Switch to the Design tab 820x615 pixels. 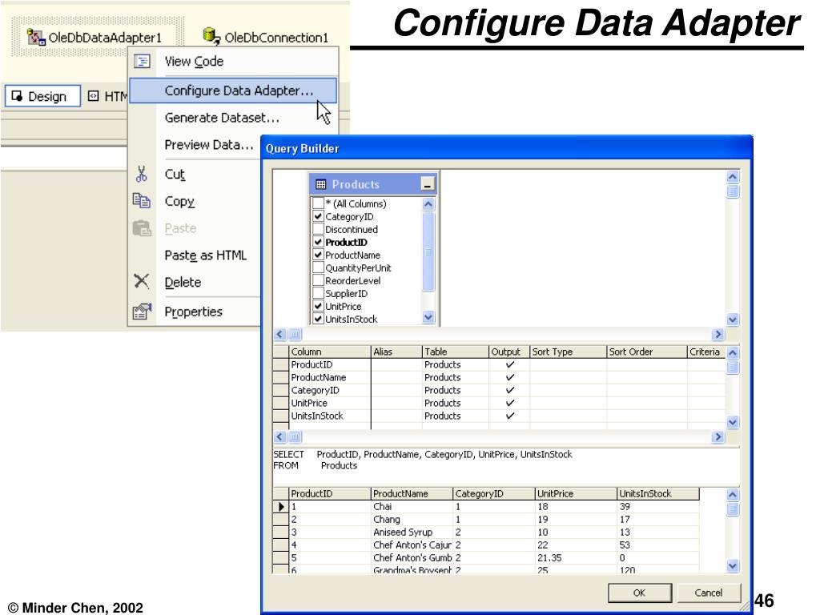43,96
